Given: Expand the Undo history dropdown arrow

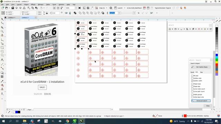Looking at the screenshot, I should point(44,8).
